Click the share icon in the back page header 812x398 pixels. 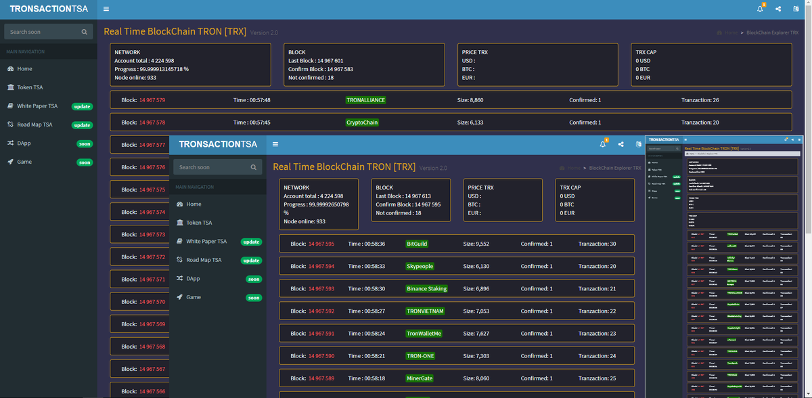tap(778, 9)
